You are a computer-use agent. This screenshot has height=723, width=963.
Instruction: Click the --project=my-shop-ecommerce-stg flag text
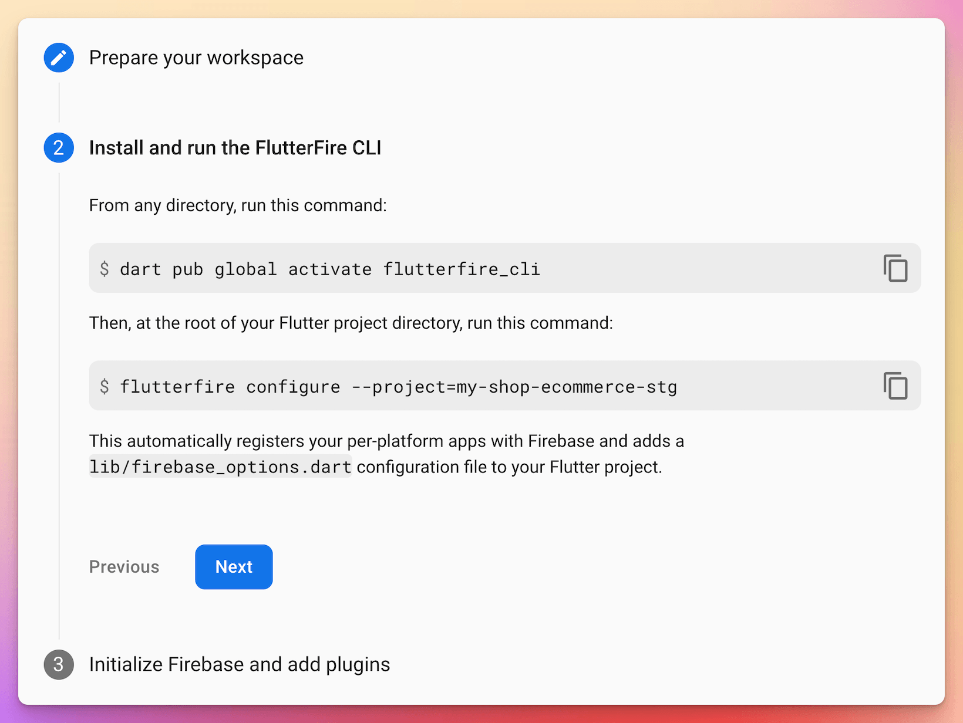point(514,387)
